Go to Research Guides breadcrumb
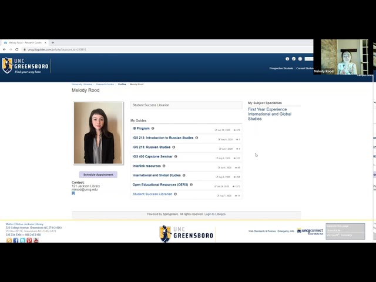Viewport: 376px width, 282px height. [x=105, y=85]
